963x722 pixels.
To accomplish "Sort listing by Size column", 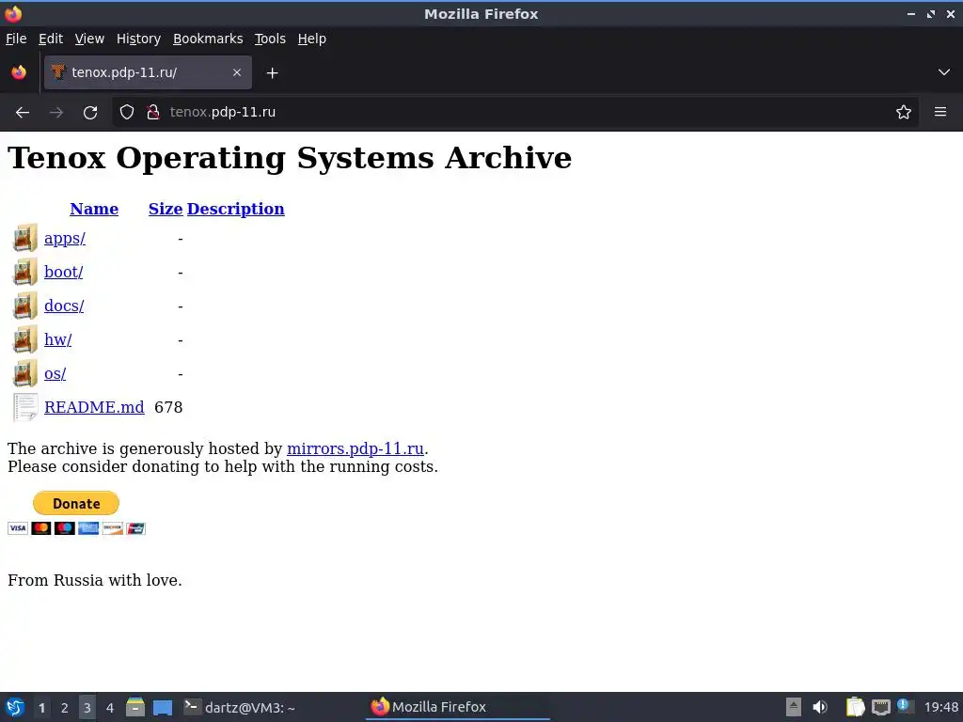I will coord(166,209).
